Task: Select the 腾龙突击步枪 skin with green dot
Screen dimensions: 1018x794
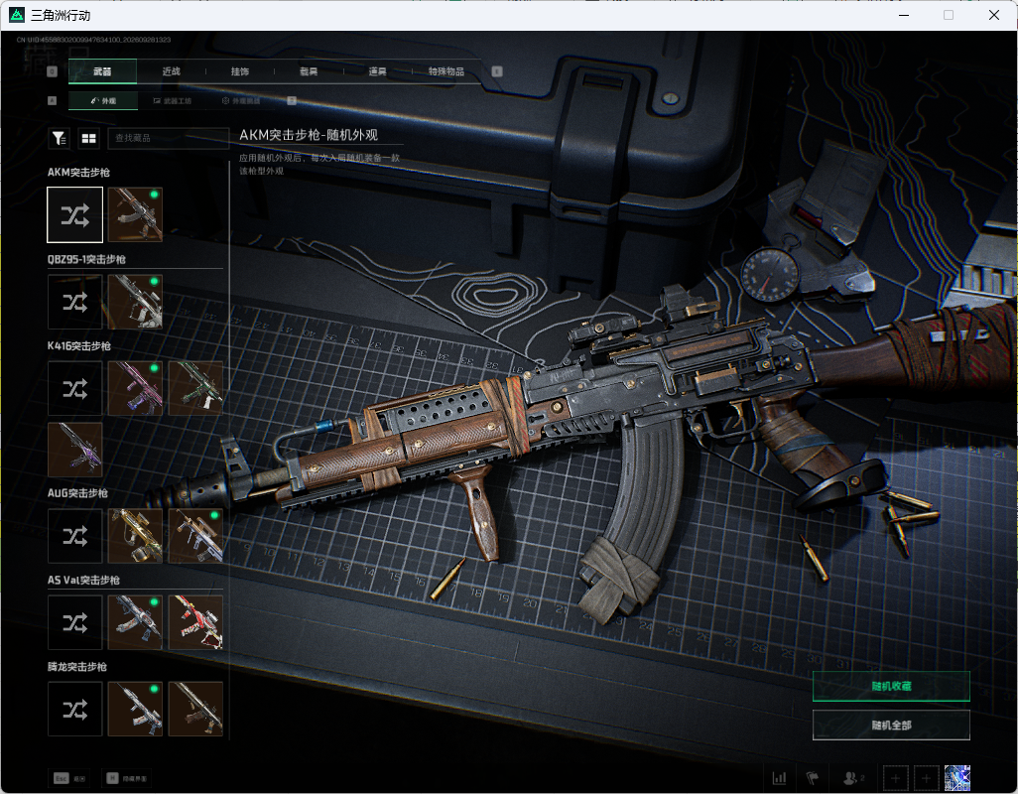Action: [135, 709]
